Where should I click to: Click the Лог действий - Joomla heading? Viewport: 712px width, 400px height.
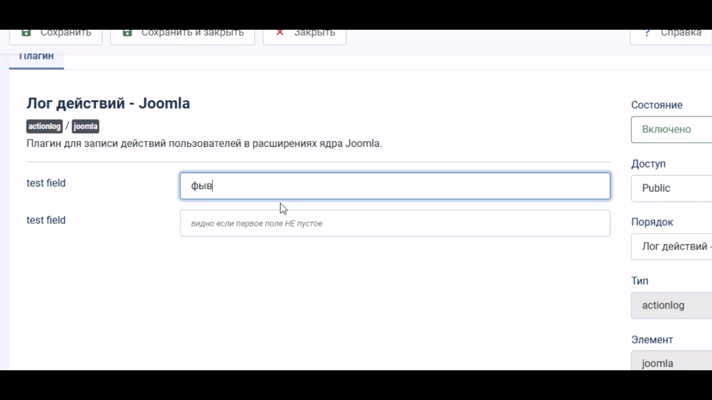coord(108,103)
